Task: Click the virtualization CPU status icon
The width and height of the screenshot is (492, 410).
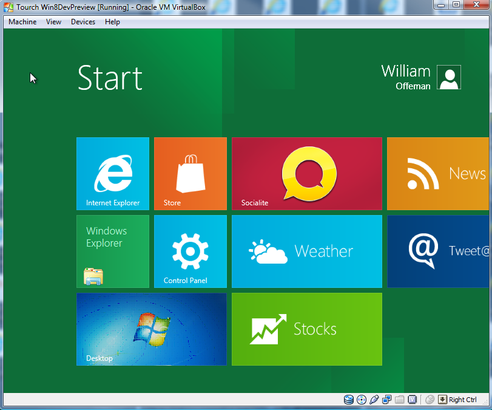Action: tap(412, 400)
